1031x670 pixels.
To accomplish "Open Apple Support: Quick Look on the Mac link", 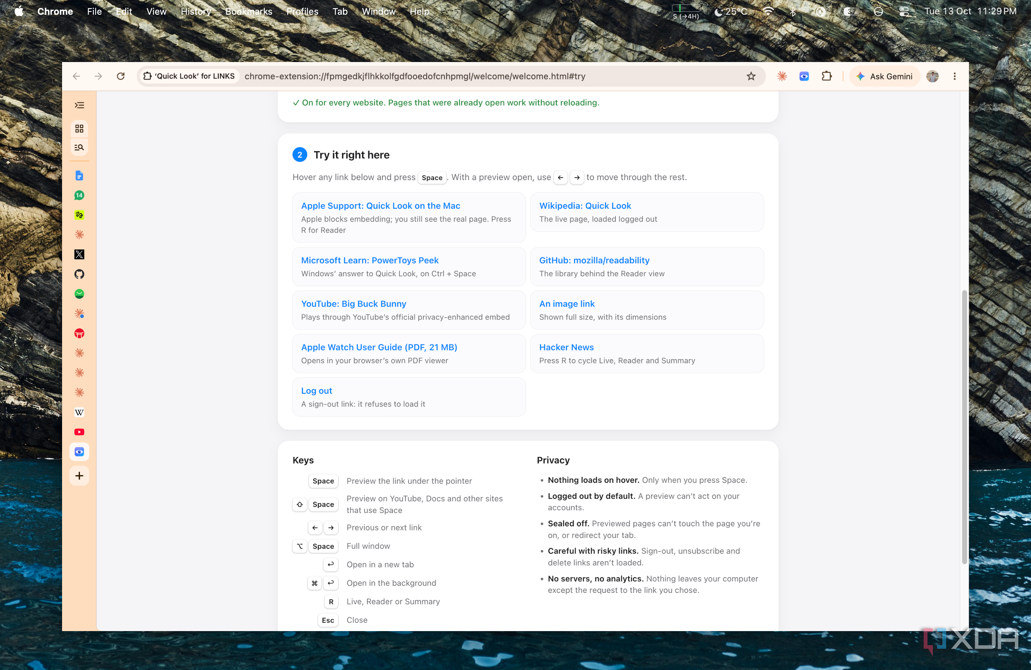I will [380, 206].
